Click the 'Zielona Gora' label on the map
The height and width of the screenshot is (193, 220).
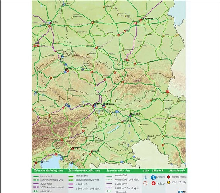82,32
